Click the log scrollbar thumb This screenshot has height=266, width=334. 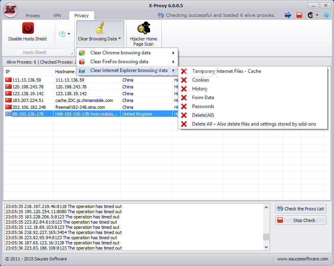[x=266, y=237]
